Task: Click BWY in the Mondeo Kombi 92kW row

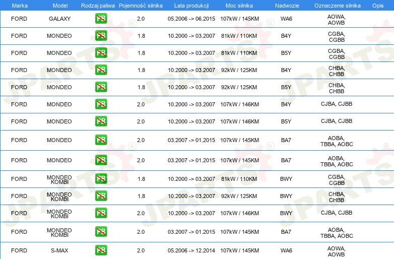Action: (286, 196)
